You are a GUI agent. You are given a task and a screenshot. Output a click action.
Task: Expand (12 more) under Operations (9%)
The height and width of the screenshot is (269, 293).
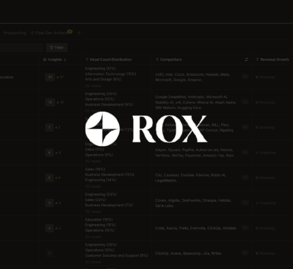93,161
